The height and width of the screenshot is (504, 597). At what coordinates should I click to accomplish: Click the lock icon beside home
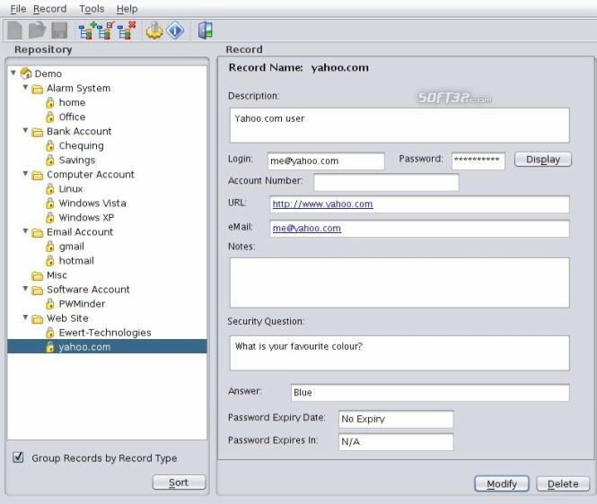point(50,103)
